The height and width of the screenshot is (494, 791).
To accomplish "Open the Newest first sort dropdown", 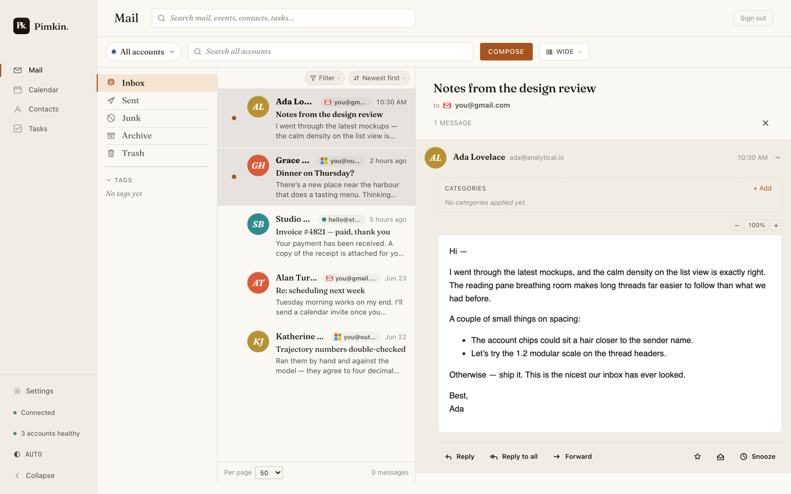I will (379, 78).
